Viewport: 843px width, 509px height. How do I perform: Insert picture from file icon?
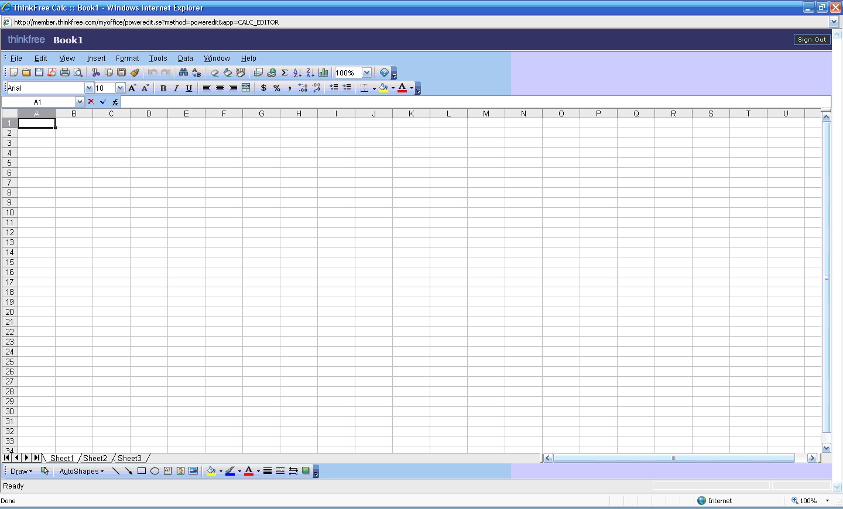click(x=193, y=471)
